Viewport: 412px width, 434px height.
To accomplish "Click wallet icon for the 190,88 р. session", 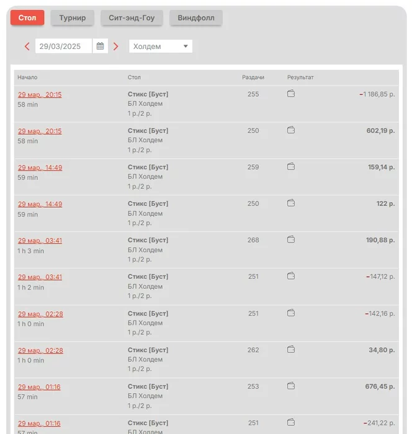I will click(x=291, y=240).
